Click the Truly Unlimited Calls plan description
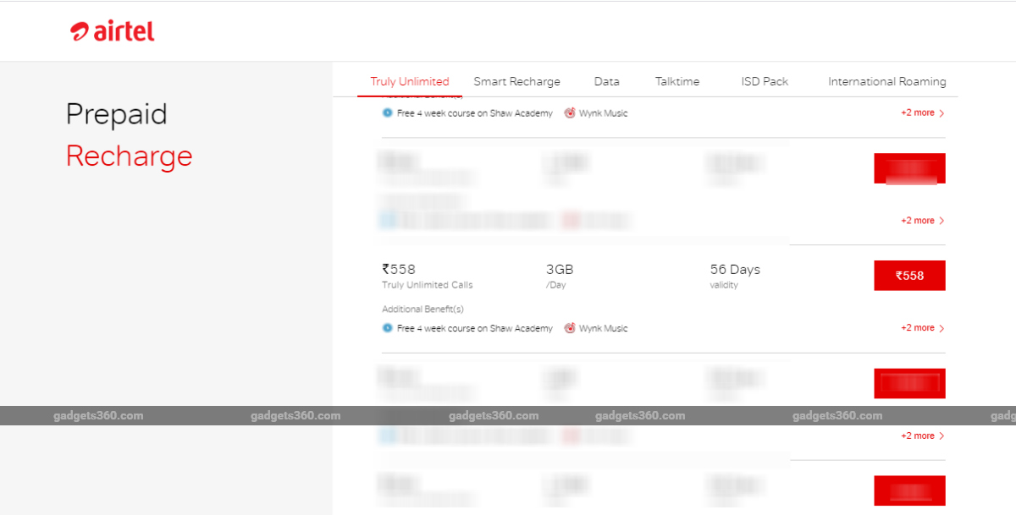 [427, 284]
